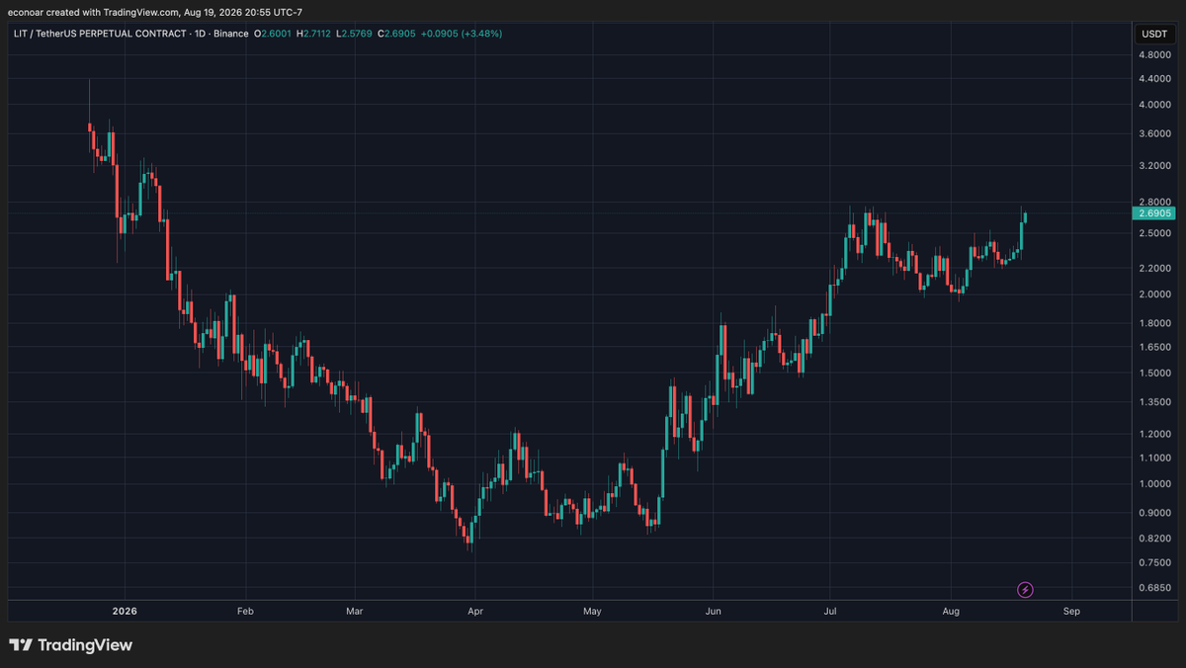Click the purple lightning bolt event icon

pyautogui.click(x=1025, y=590)
